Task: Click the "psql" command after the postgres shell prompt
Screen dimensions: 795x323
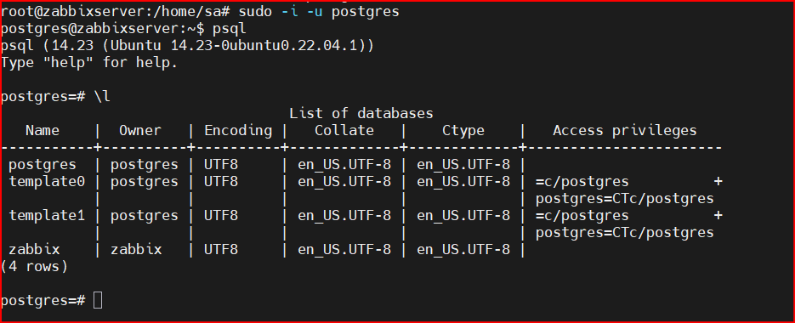Action: tap(230, 30)
